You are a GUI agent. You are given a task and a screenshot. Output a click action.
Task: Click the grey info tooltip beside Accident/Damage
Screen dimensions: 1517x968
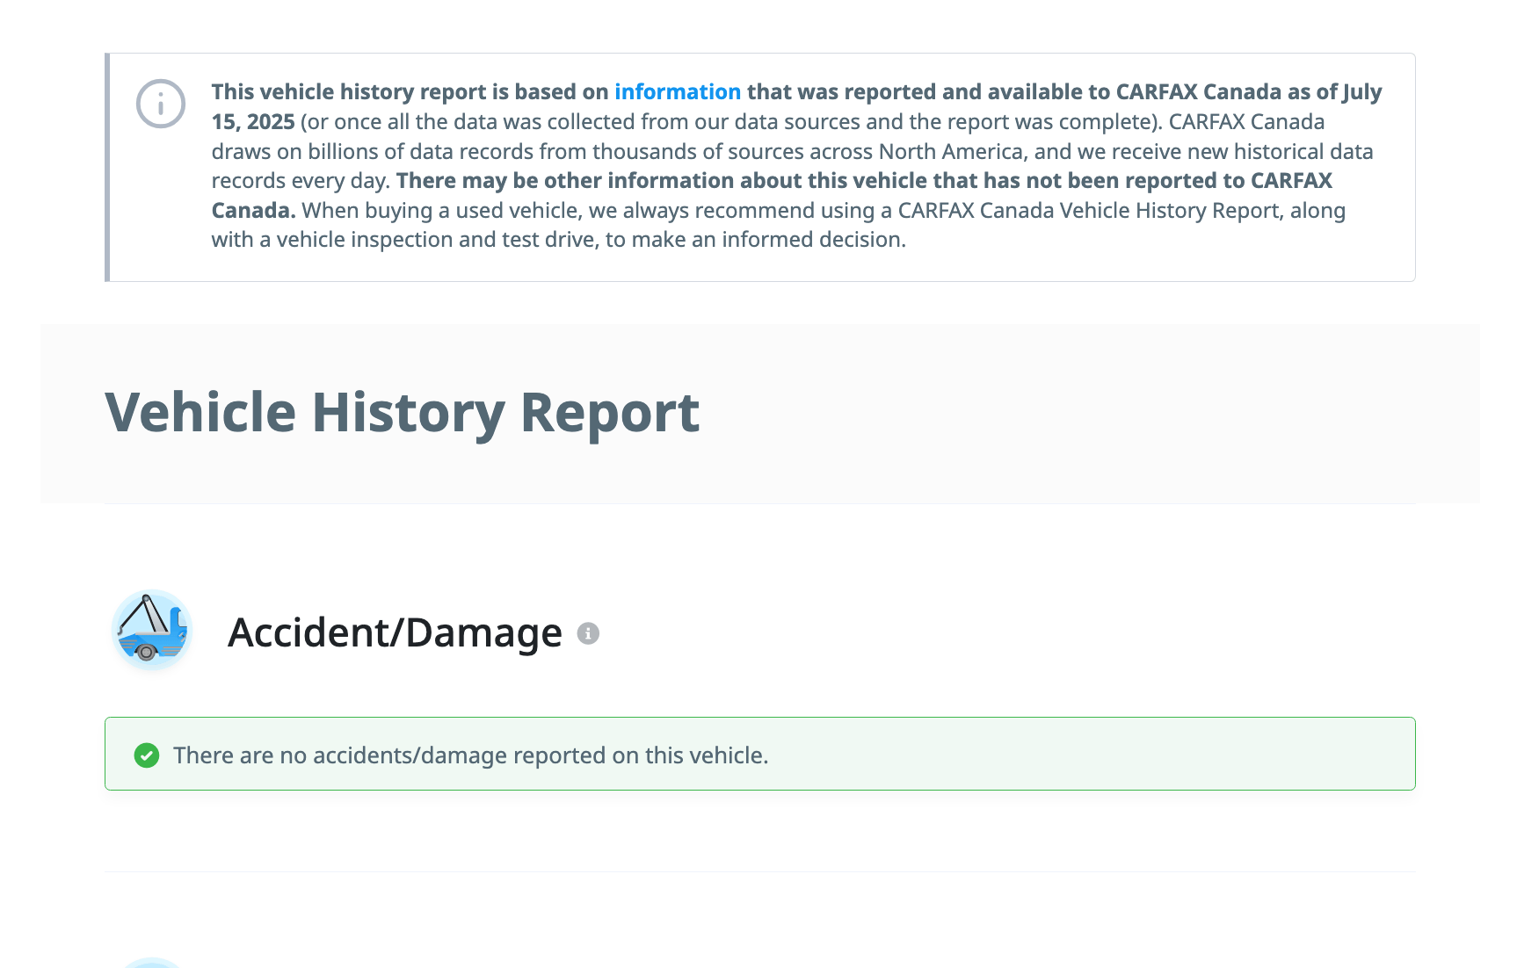tap(588, 633)
